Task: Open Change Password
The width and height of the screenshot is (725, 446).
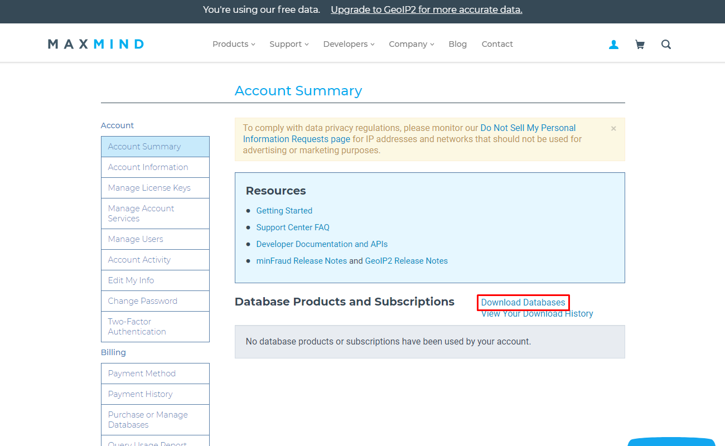Action: pyautogui.click(x=155, y=301)
